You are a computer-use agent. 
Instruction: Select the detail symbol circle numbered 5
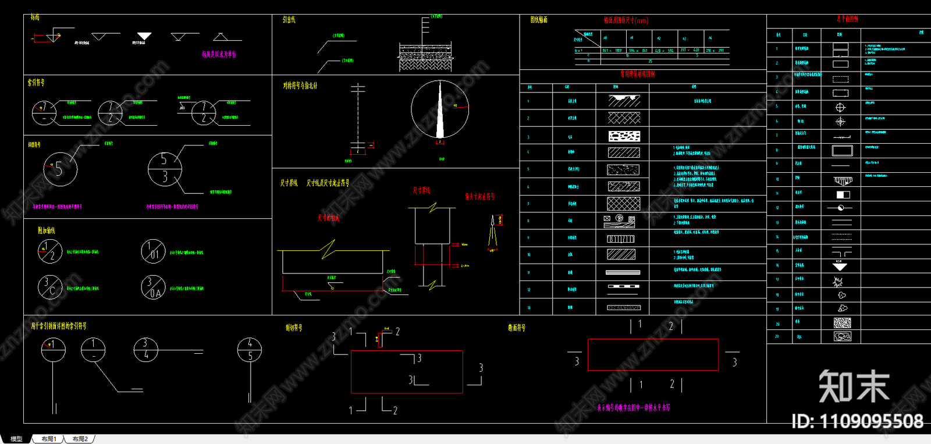[60, 169]
